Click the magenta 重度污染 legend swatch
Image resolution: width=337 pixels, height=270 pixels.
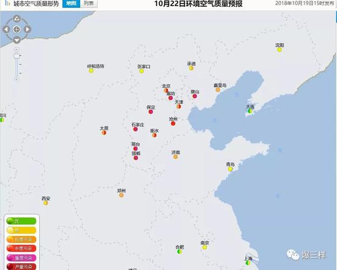coord(21,258)
